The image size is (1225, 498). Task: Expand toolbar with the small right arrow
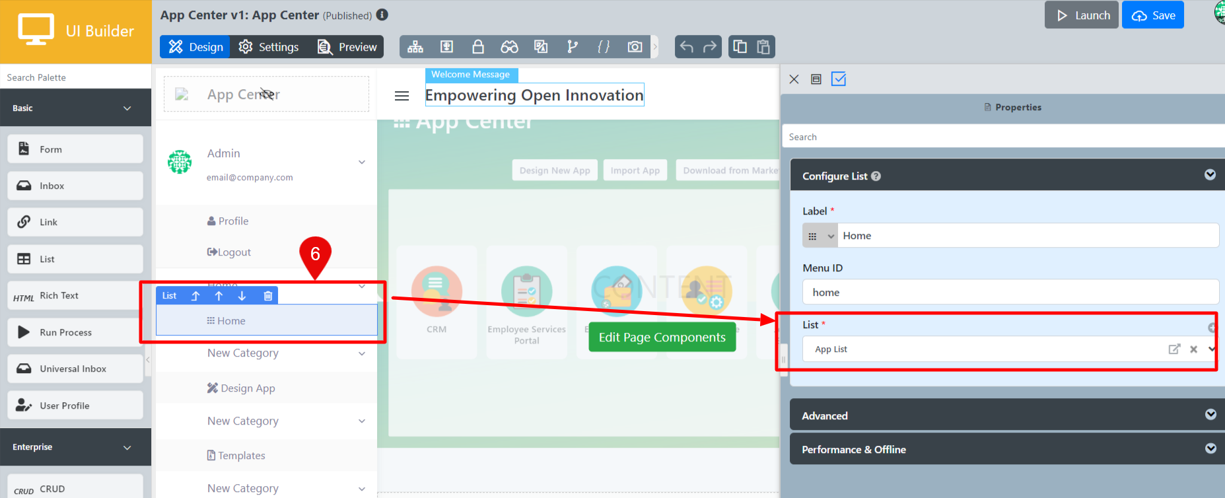click(x=655, y=47)
